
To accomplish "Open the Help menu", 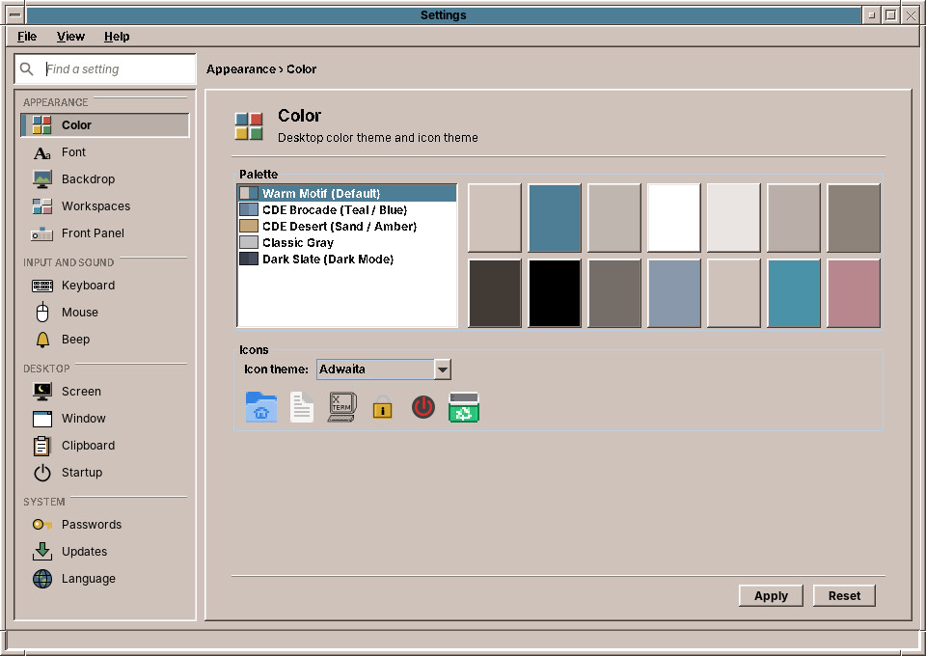I will point(117,37).
